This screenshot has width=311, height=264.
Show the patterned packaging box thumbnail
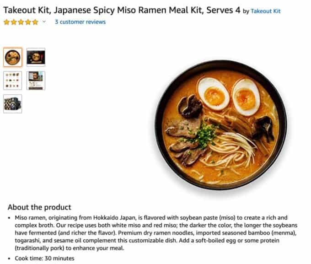click(x=13, y=104)
